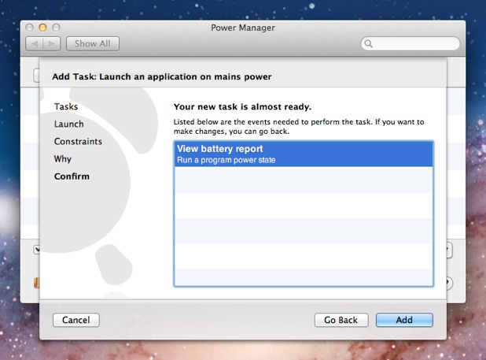This screenshot has height=360, width=486.
Task: Click the Add button to confirm task
Action: click(404, 320)
